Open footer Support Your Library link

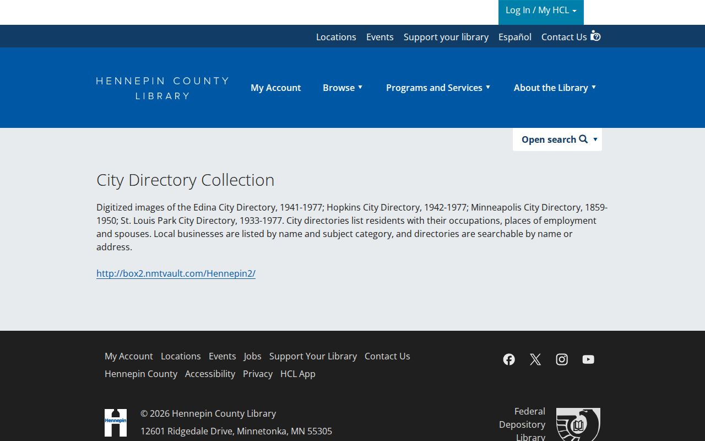pos(313,356)
